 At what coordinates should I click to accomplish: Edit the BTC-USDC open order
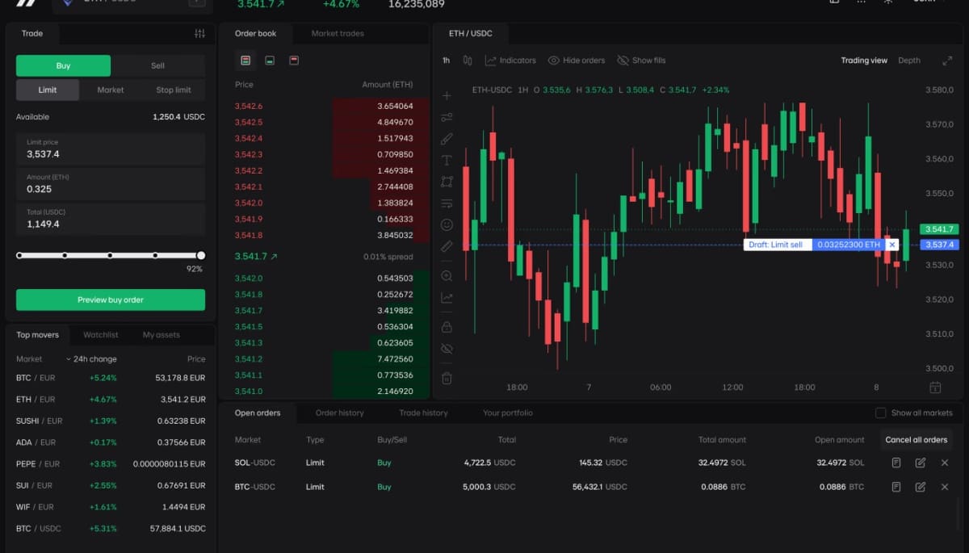coord(921,487)
